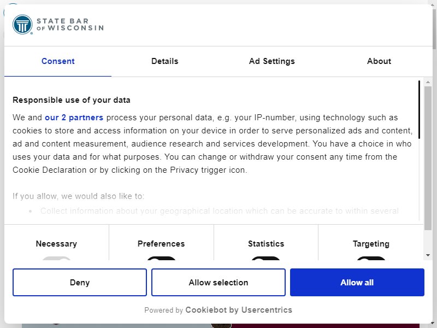Image resolution: width=437 pixels, height=328 pixels.
Task: Click the "Necessary" category label
Action: [x=56, y=243]
